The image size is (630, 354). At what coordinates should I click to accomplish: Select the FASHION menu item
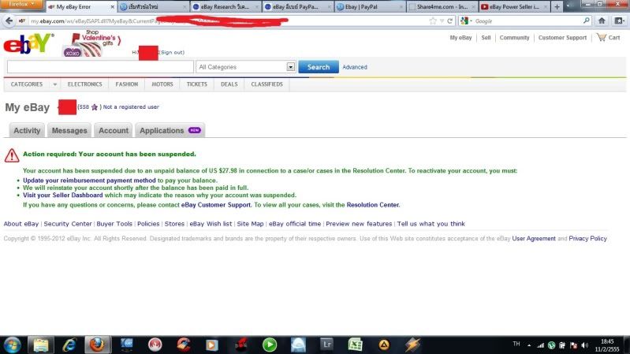[127, 84]
